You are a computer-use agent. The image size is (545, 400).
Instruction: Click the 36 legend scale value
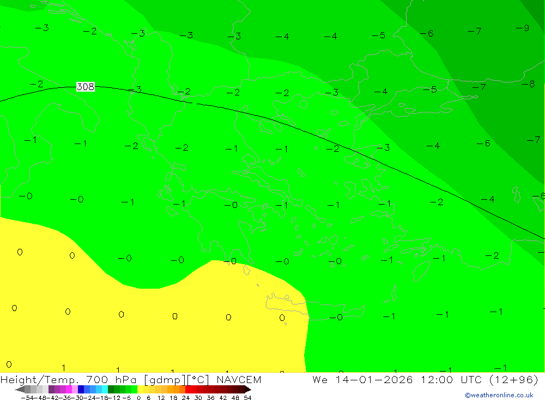[x=210, y=398]
